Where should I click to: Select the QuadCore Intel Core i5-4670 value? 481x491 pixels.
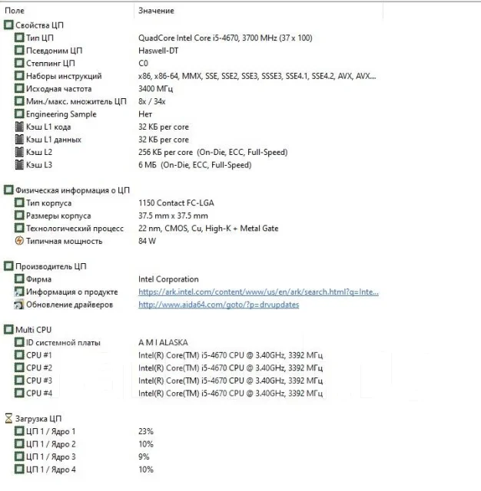point(225,38)
